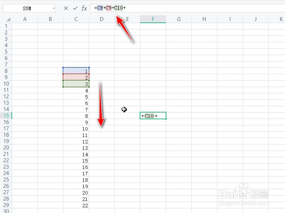This screenshot has width=285, height=213.
Task: Click the C10 reference in formula bar
Action: tap(119, 8)
